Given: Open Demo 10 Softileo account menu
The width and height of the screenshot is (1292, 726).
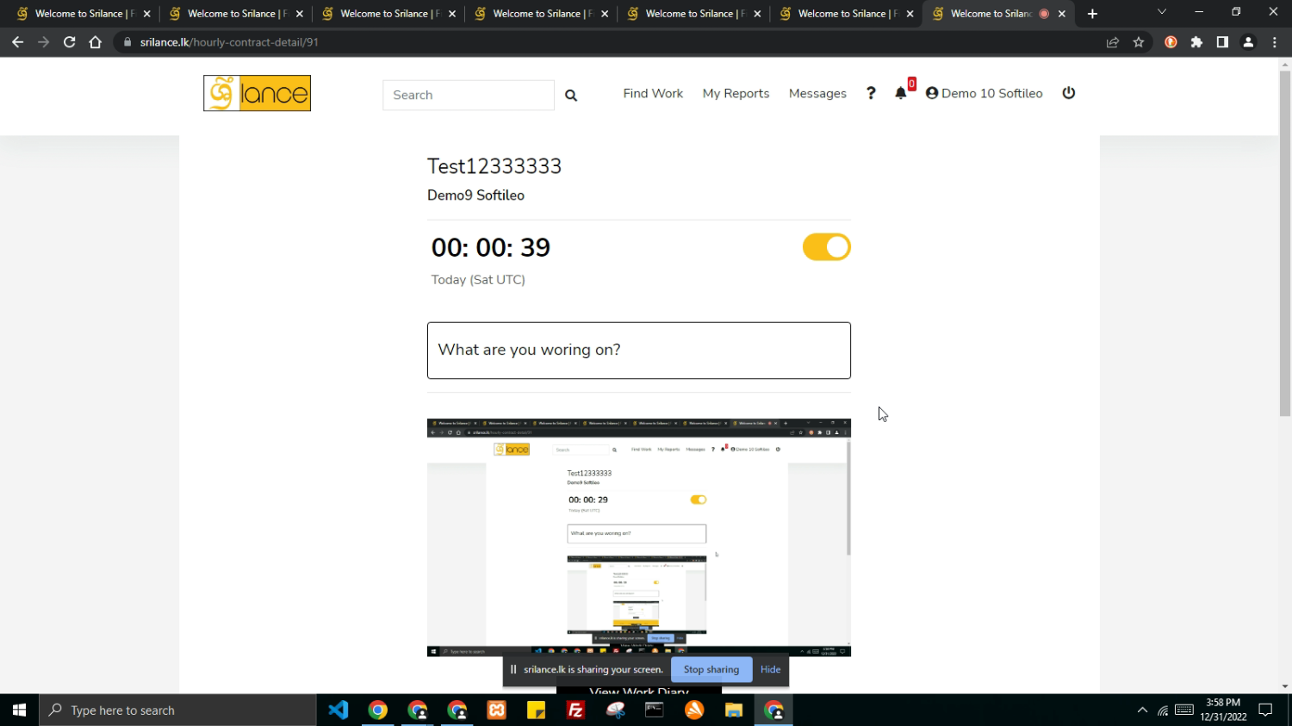Looking at the screenshot, I should [x=984, y=93].
